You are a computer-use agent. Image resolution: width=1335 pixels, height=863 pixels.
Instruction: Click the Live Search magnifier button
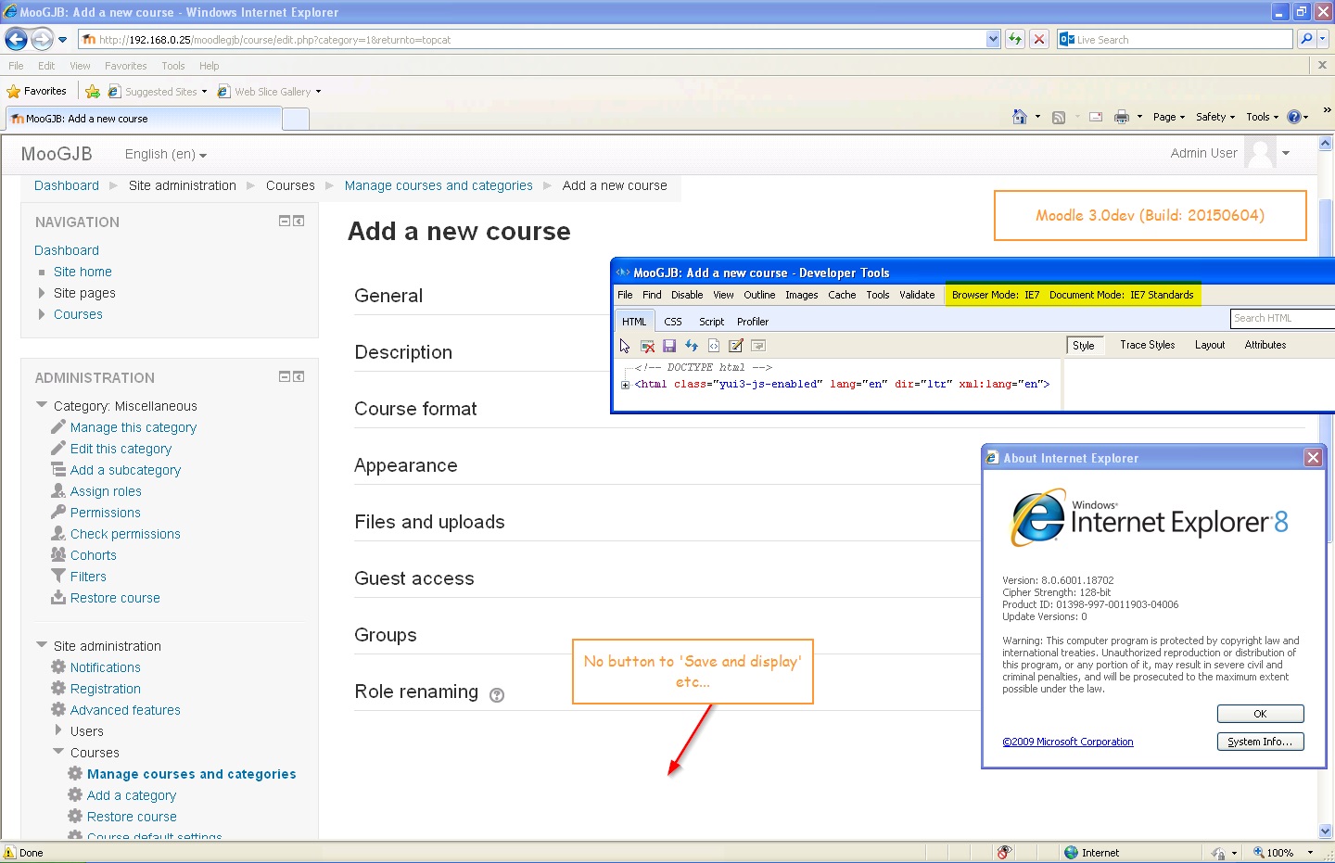[x=1306, y=39]
